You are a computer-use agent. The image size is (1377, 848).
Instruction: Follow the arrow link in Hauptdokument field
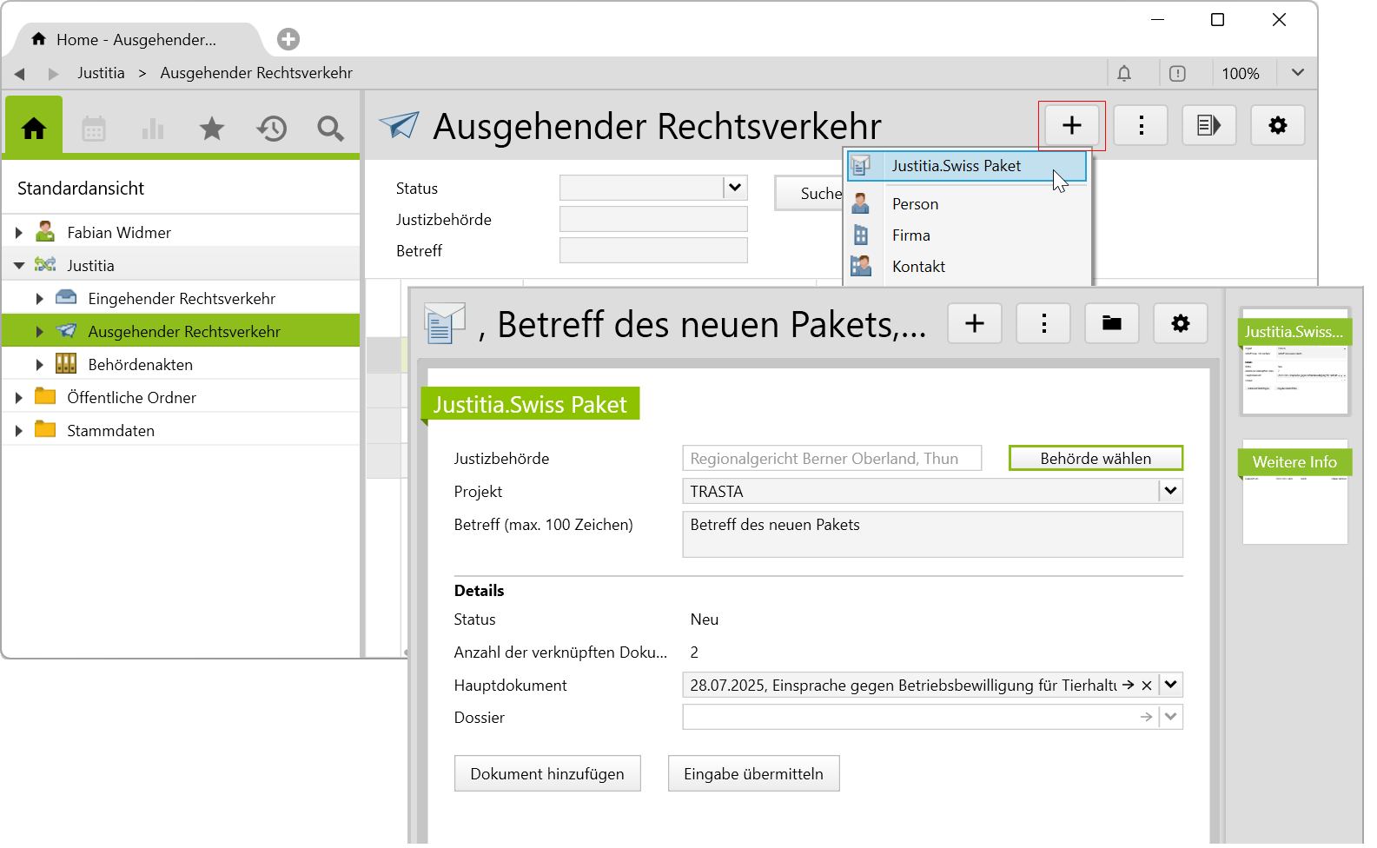coord(1128,686)
